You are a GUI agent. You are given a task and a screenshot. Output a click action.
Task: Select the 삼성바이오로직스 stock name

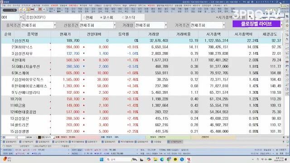29,80
